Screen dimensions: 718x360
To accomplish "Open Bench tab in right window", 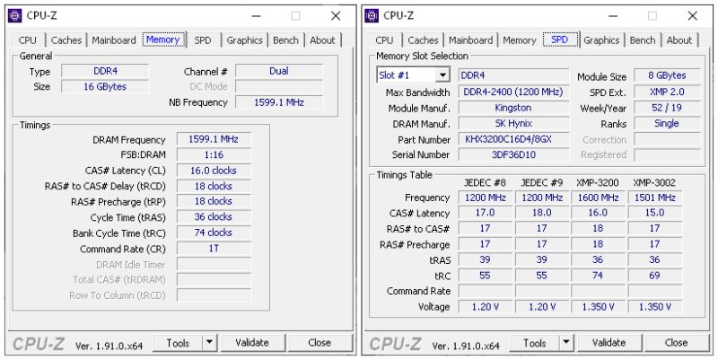I will [643, 40].
